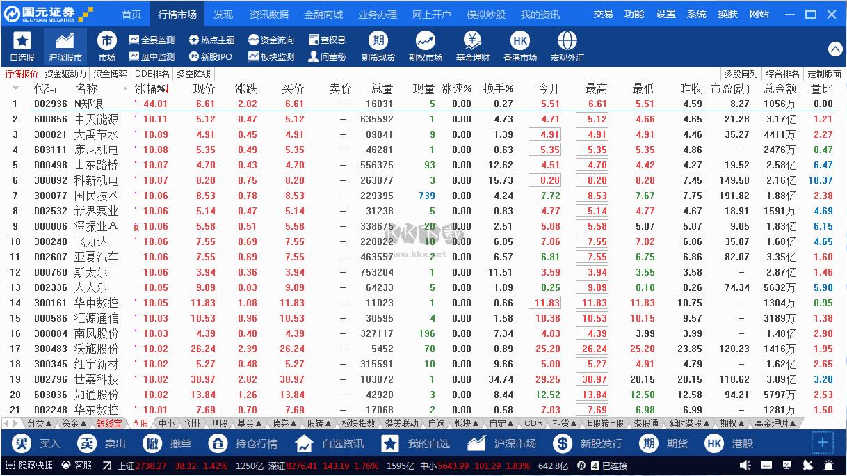Collapse toolbar with round up-arrow button

pos(835,49)
